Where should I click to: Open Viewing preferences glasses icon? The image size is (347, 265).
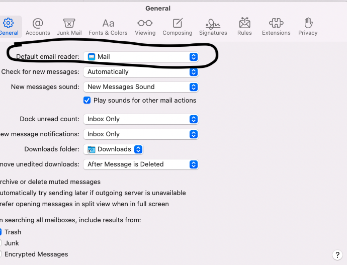click(x=145, y=23)
